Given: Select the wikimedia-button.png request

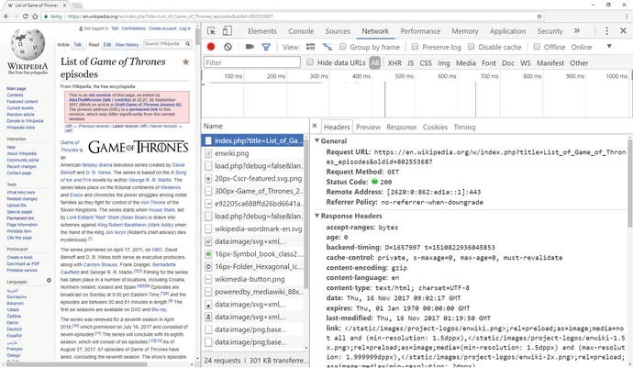Looking at the screenshot, I should [x=252, y=279].
